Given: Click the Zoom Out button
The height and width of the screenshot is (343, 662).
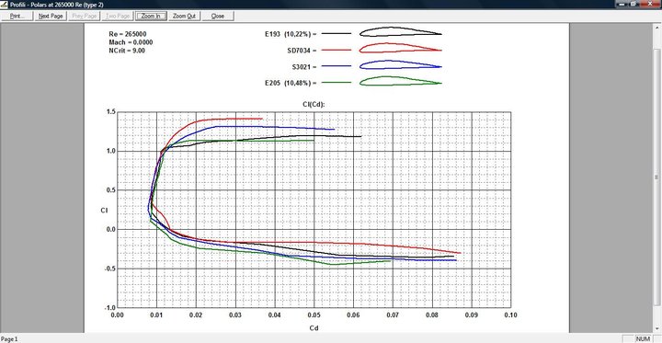Looking at the screenshot, I should tap(185, 16).
